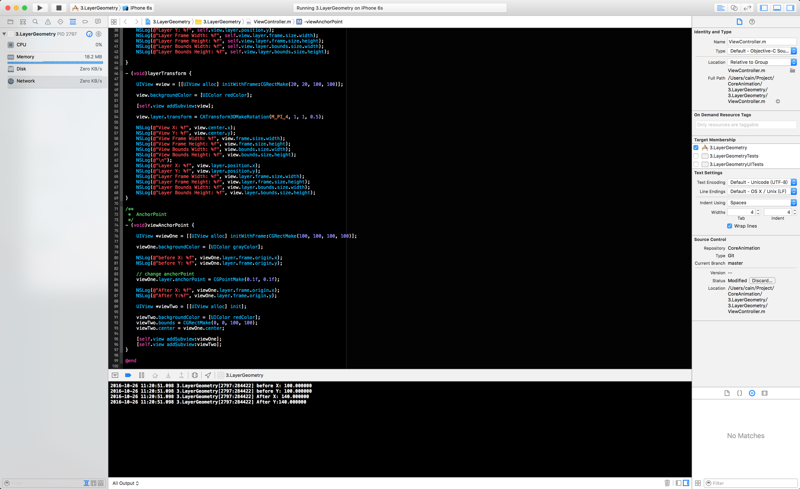Open the Quick Help inspector
The height and width of the screenshot is (489, 800).
[752, 22]
